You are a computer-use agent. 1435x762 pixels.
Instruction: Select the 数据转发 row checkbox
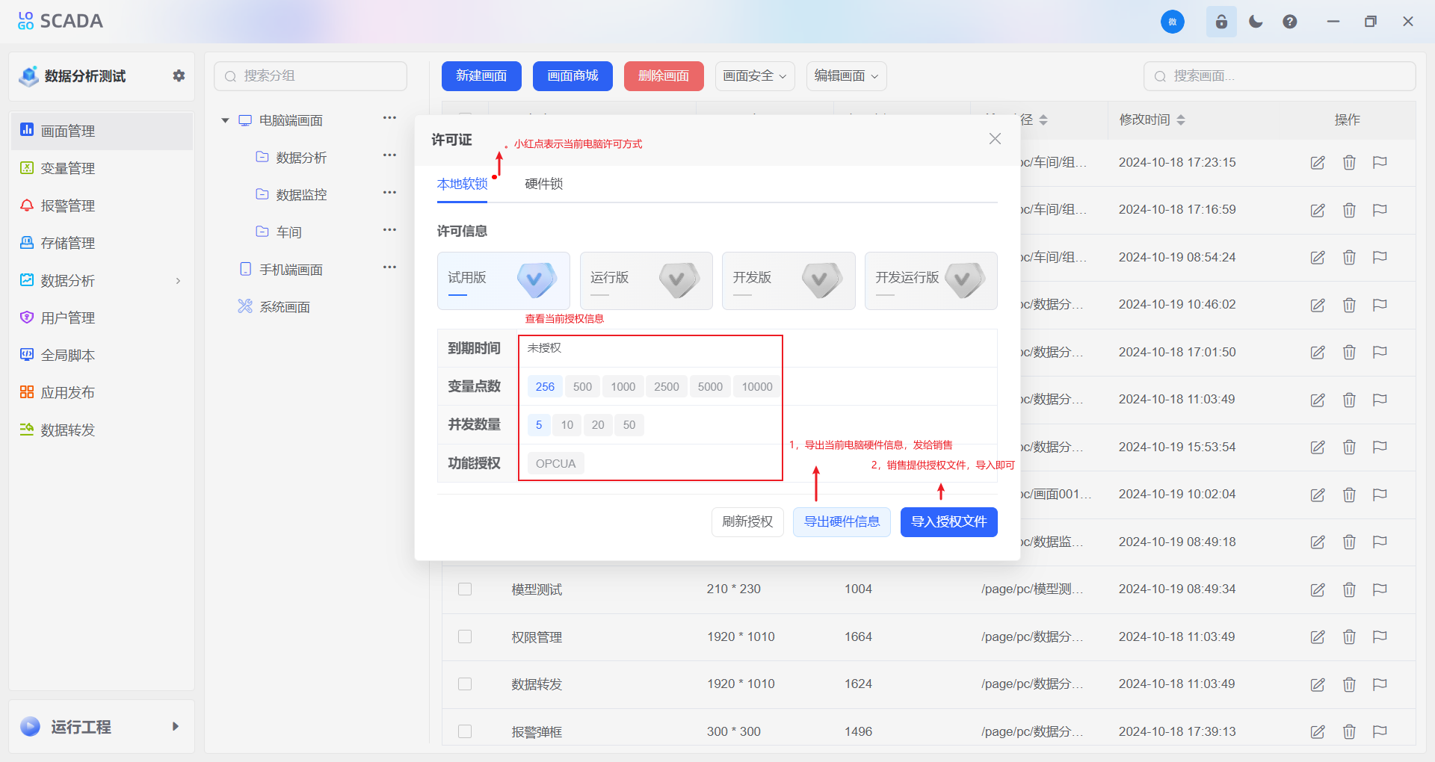(x=465, y=684)
